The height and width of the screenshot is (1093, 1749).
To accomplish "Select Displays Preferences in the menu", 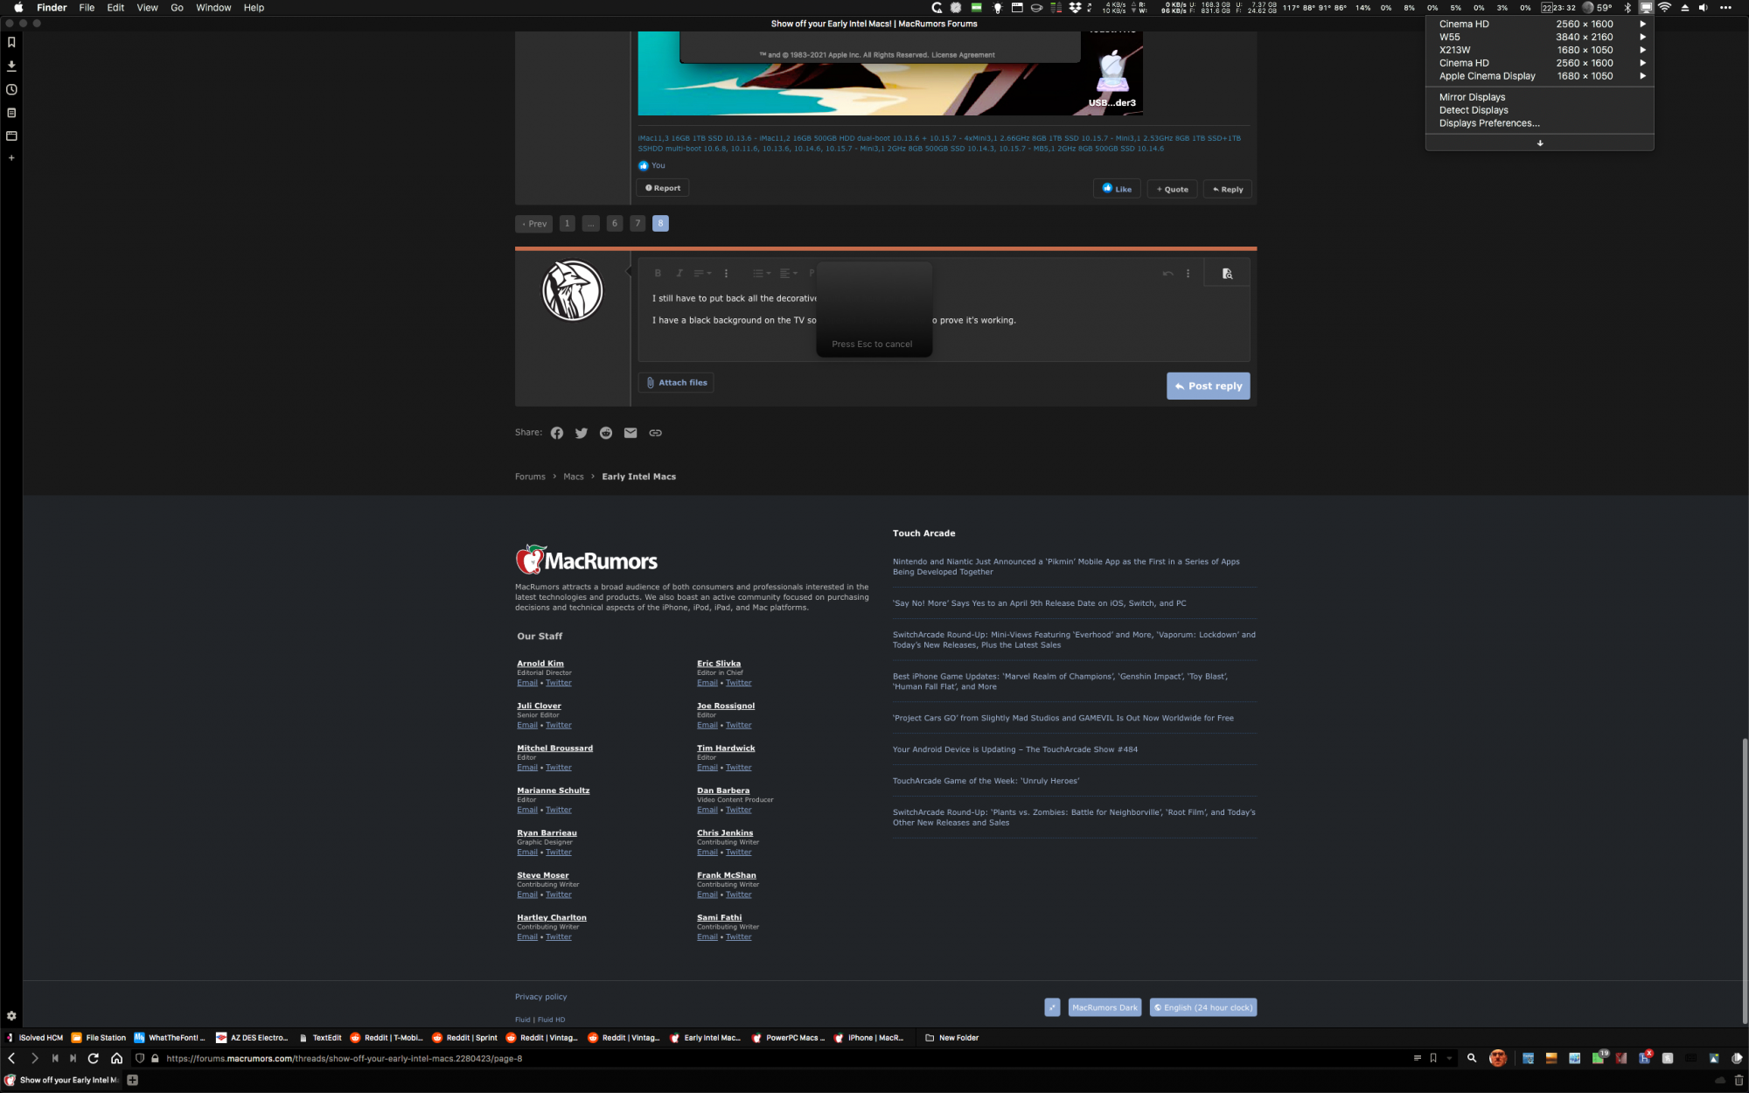I will [x=1489, y=123].
